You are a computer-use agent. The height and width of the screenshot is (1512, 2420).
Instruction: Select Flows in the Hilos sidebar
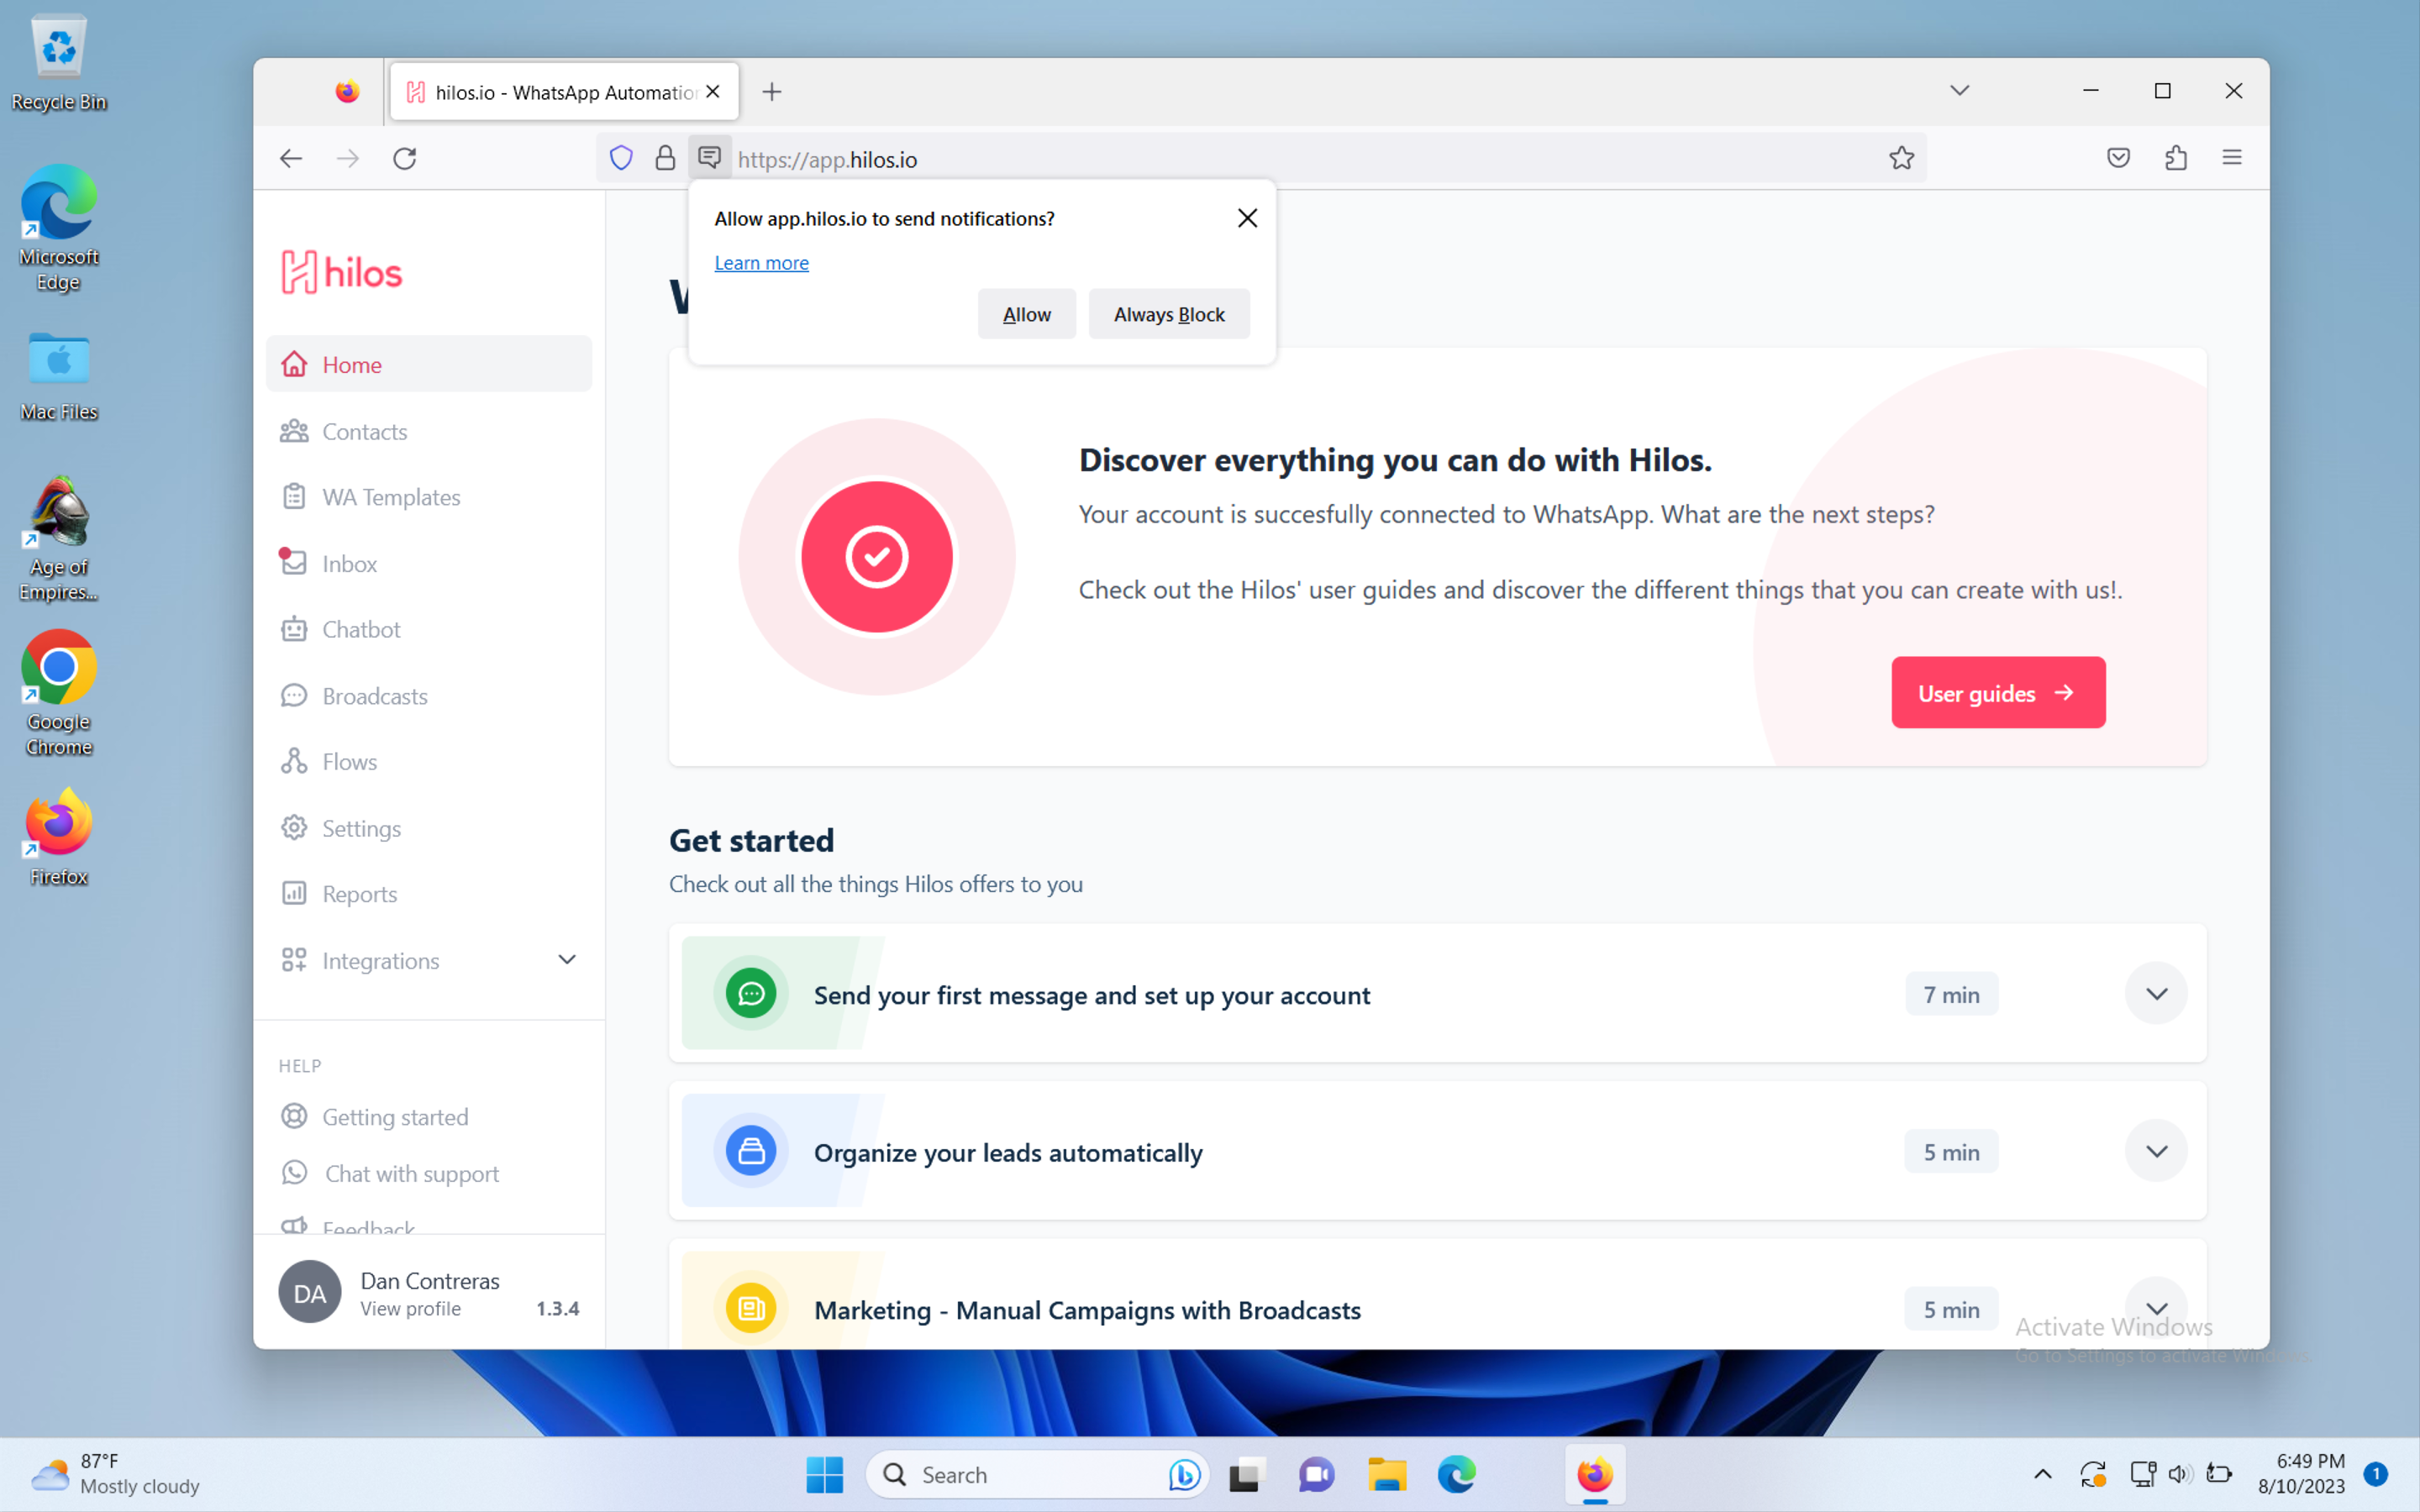tap(349, 761)
